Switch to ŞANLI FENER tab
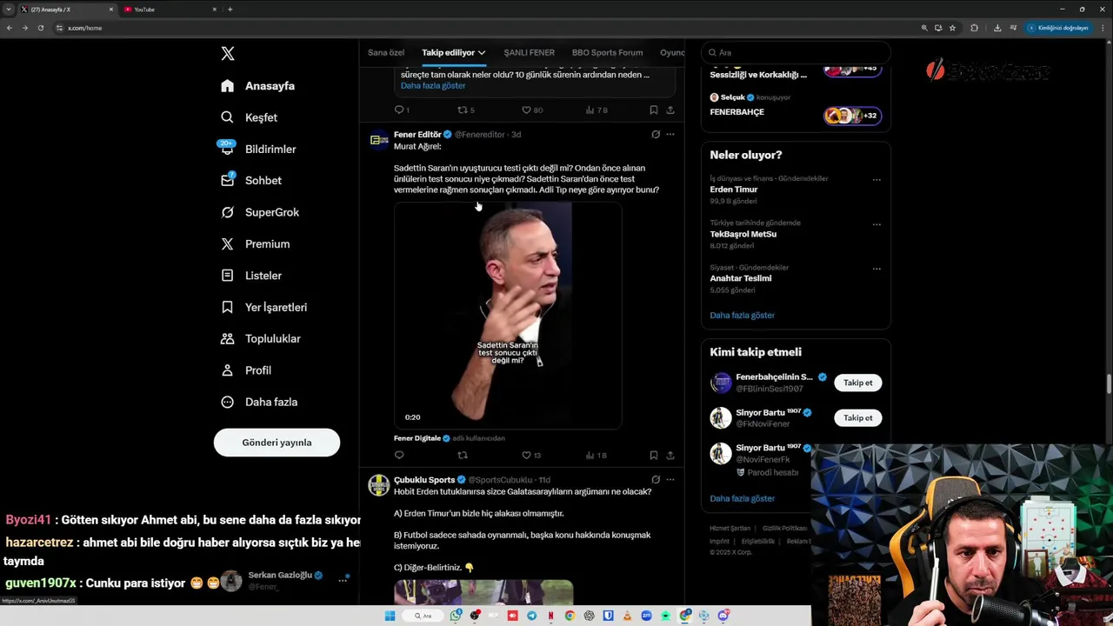This screenshot has width=1113, height=626. 529,52
